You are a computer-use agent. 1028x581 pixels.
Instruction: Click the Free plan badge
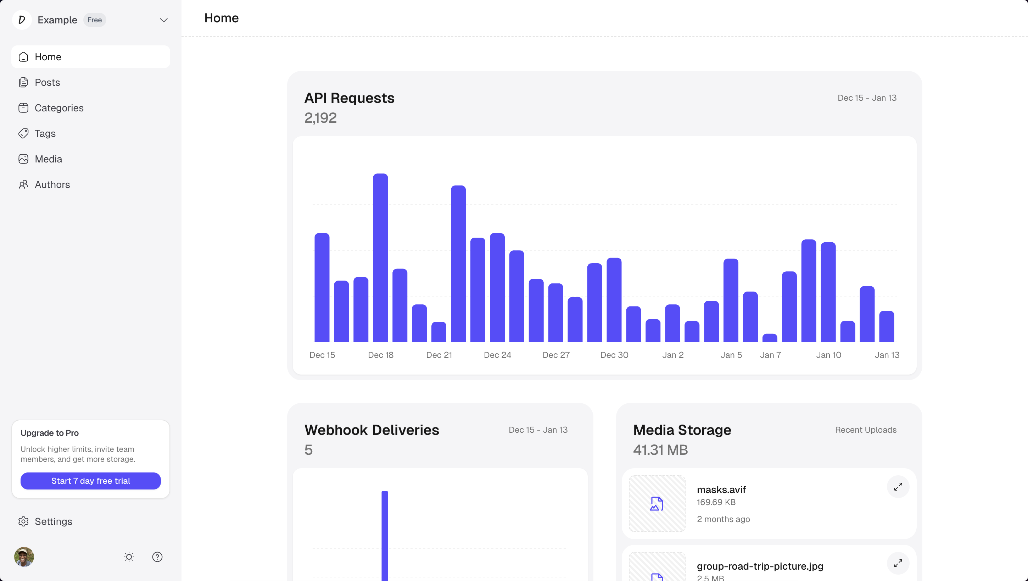coord(95,20)
